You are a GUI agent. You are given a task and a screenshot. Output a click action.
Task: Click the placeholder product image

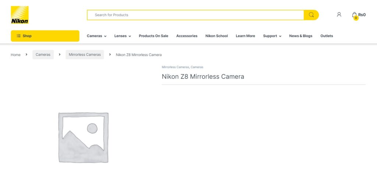[x=83, y=137]
